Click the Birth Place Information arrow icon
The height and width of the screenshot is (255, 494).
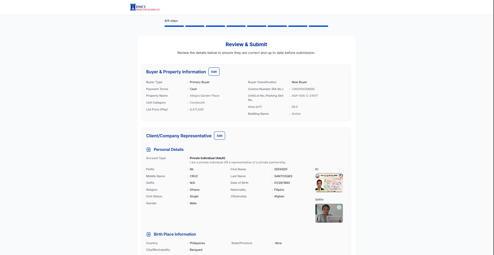pos(149,235)
